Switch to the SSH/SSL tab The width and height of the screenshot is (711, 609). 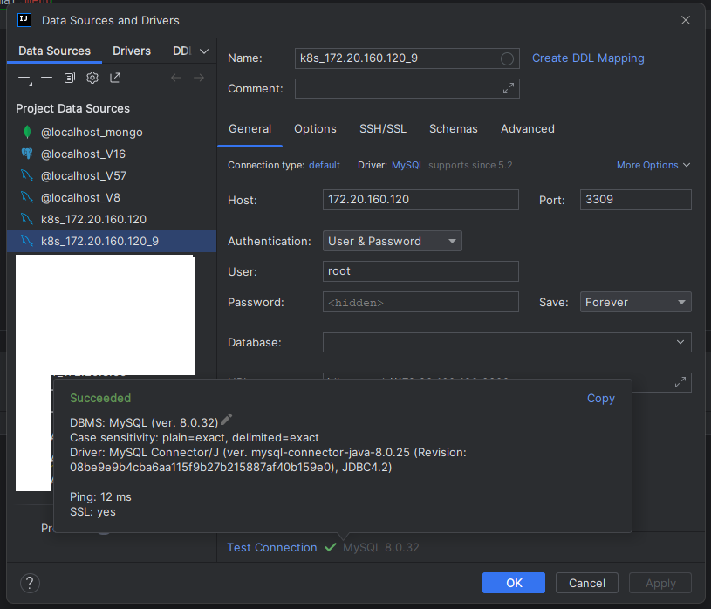point(383,128)
